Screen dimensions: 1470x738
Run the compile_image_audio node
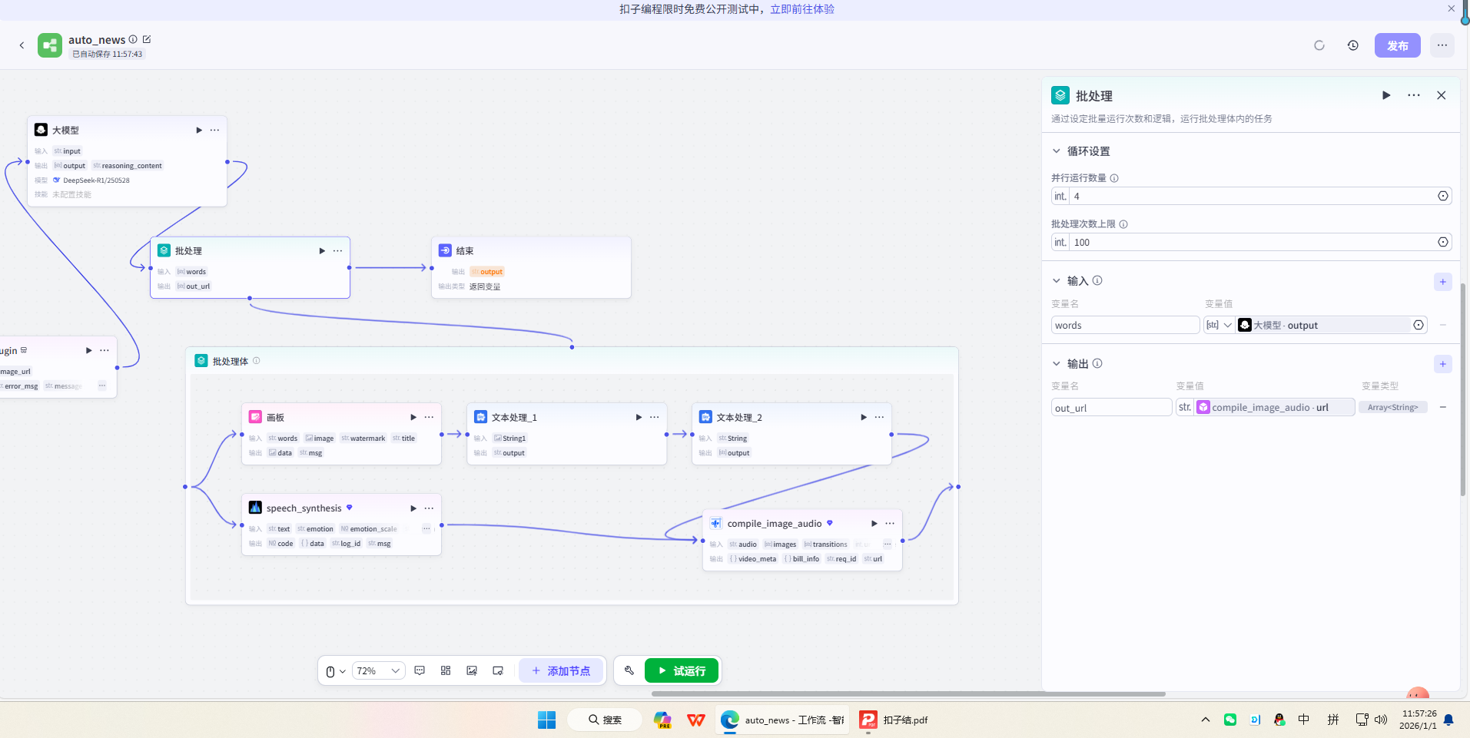click(874, 523)
